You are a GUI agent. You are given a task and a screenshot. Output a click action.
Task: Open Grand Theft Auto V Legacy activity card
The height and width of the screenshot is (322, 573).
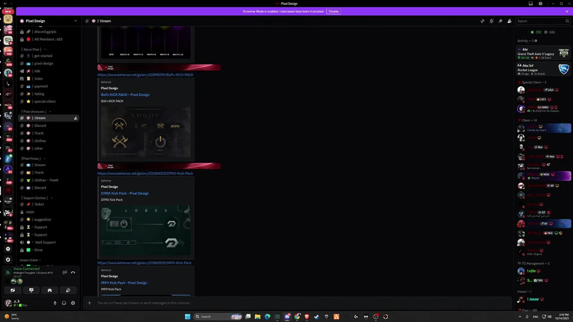543,53
